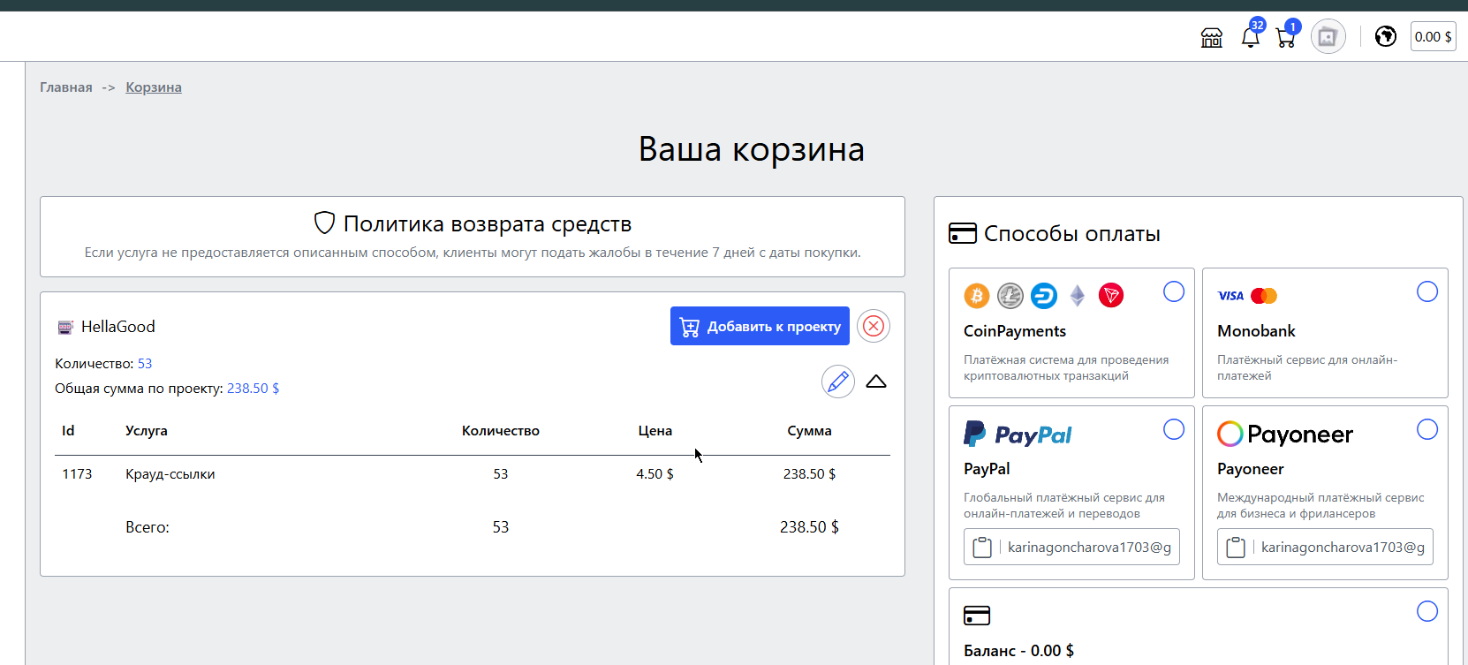Go to Главная breadcrumb

click(66, 87)
